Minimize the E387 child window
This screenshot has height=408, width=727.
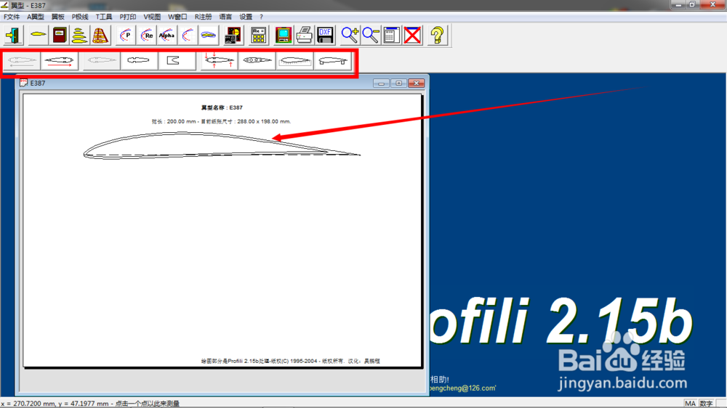pos(381,83)
